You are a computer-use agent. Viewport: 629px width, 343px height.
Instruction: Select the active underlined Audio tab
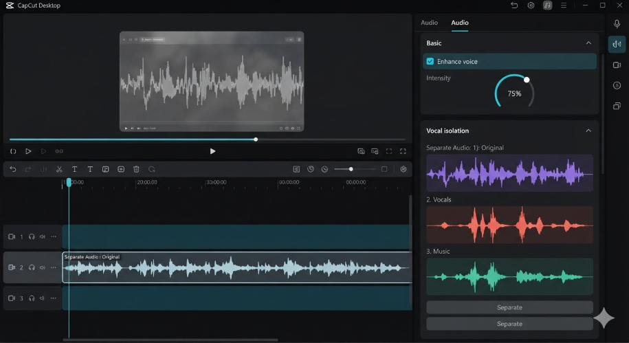click(460, 23)
